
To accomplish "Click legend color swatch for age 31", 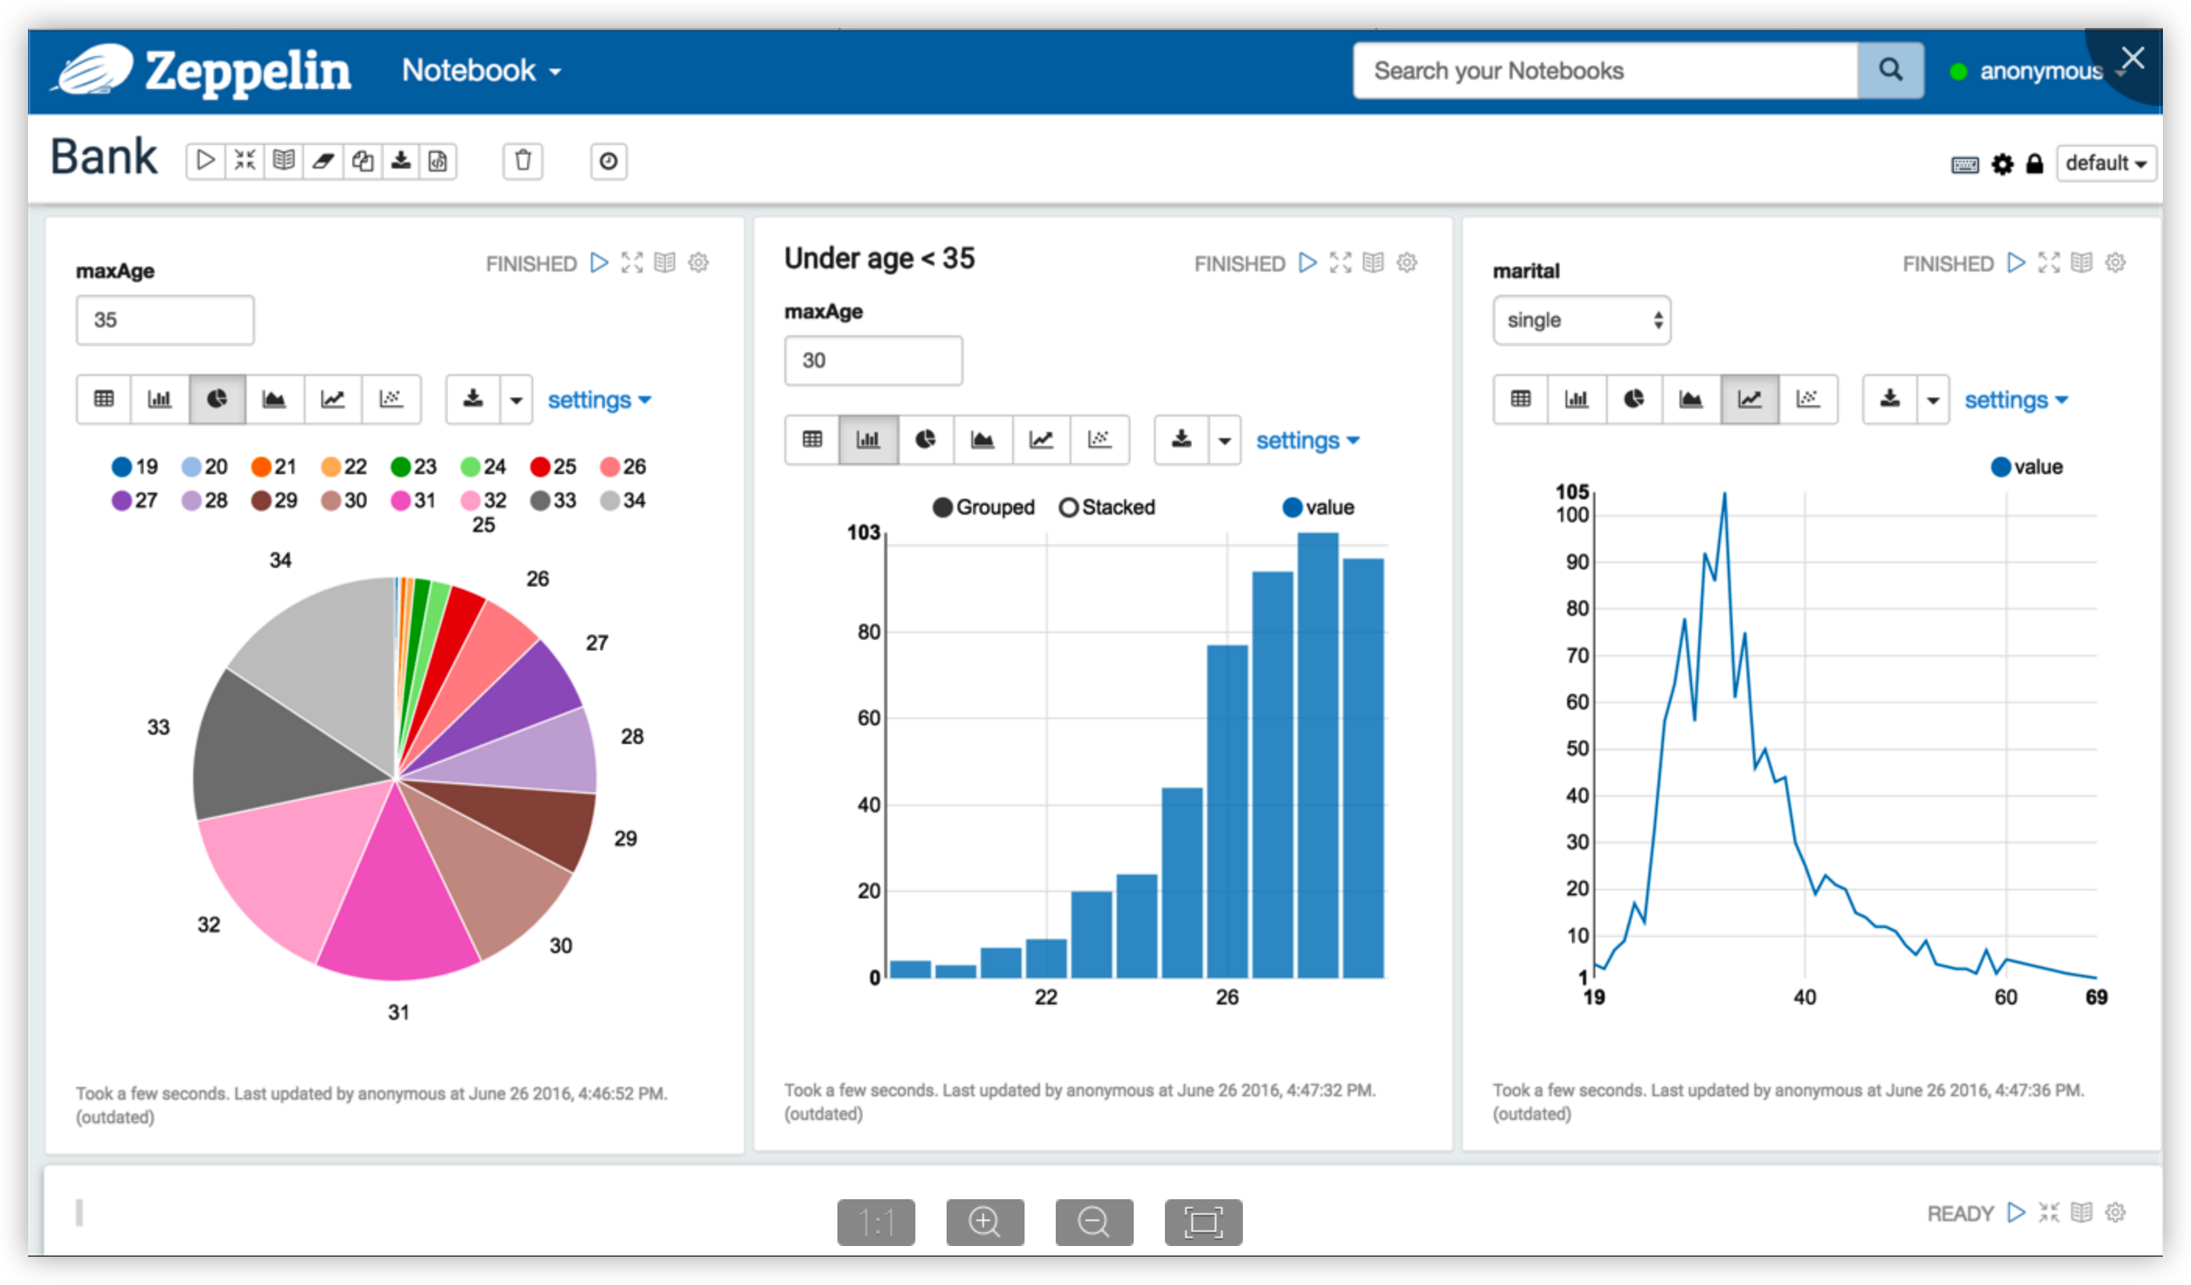I will (x=400, y=501).
